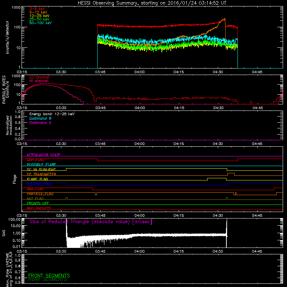Select the POSSIBLE_FLARE flag label
This screenshot has width=287, height=287.
pyautogui.click(x=41, y=165)
